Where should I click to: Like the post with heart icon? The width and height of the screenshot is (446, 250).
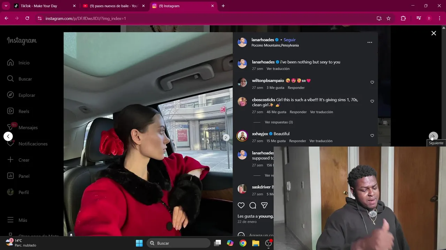point(241,205)
